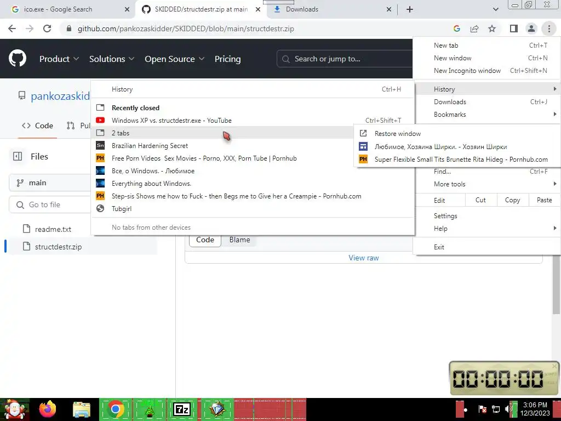Click the Google icon in the address bar
The height and width of the screenshot is (421, 561).
tap(456, 29)
